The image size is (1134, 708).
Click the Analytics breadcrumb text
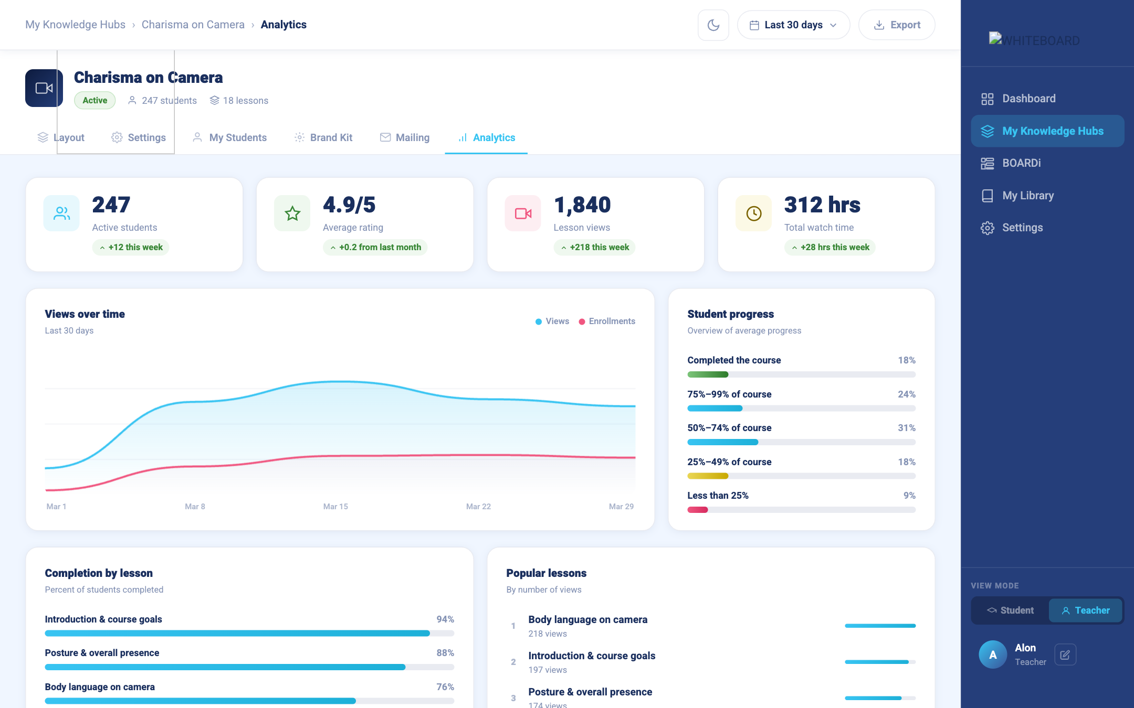[x=283, y=25]
